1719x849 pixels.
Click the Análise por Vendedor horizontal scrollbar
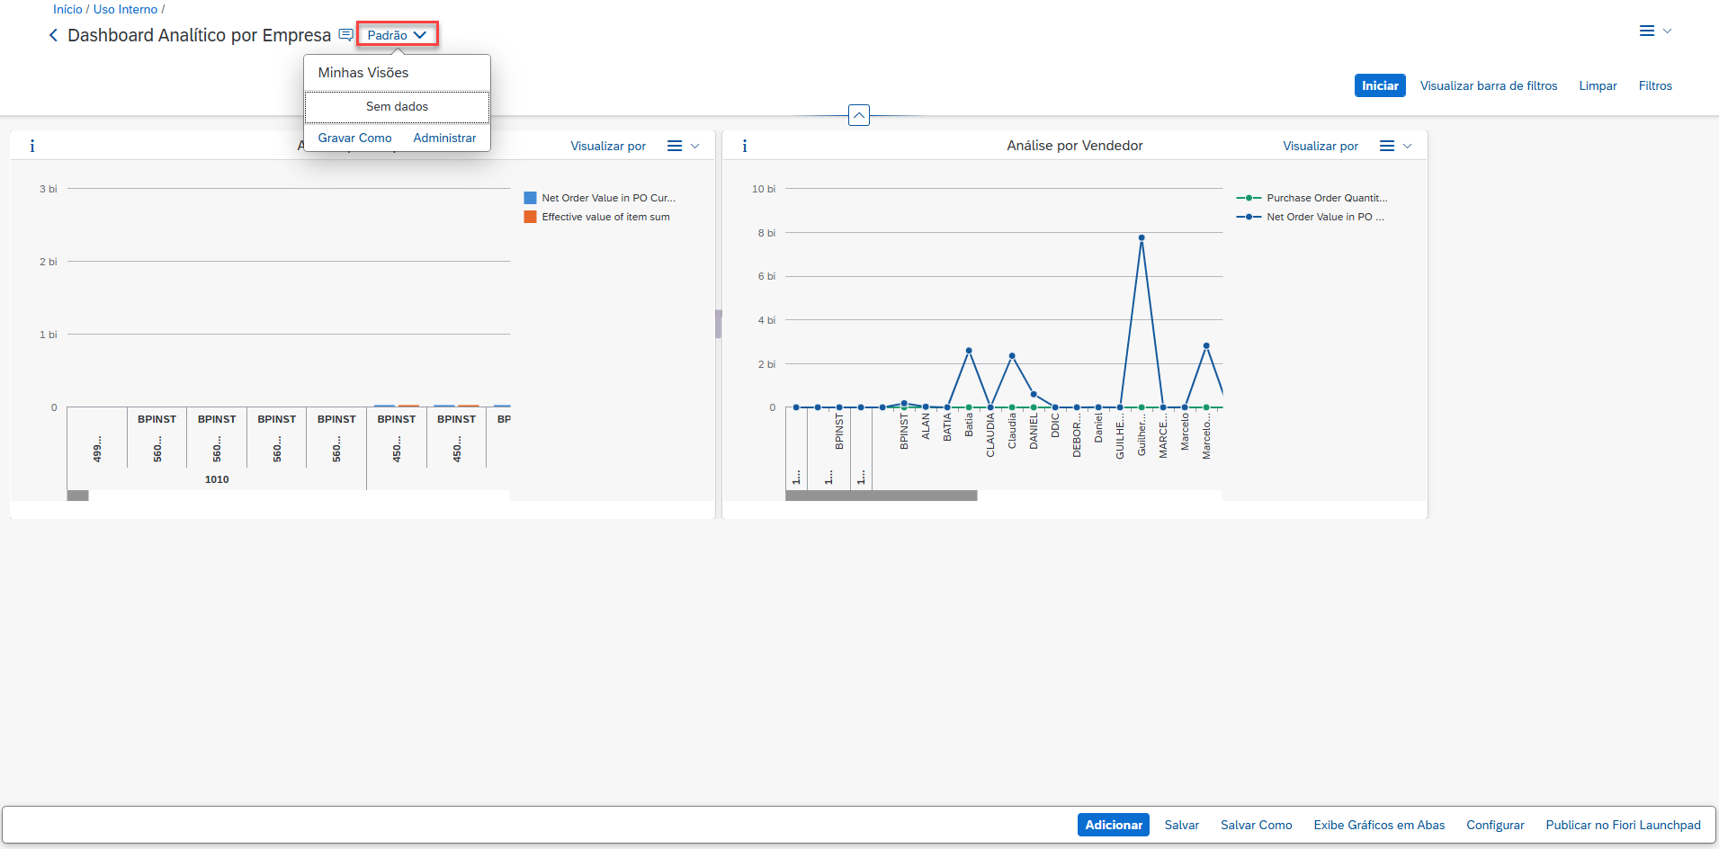[x=881, y=496]
